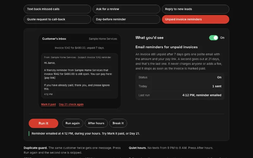Click the What you'd see heading
253x158 pixels.
[149, 38]
